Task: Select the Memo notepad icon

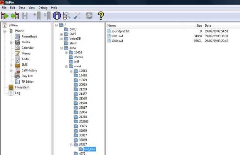Action: pyautogui.click(x=17, y=53)
